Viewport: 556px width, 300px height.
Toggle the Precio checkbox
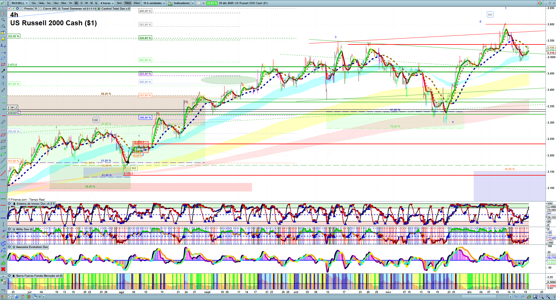point(22,9)
